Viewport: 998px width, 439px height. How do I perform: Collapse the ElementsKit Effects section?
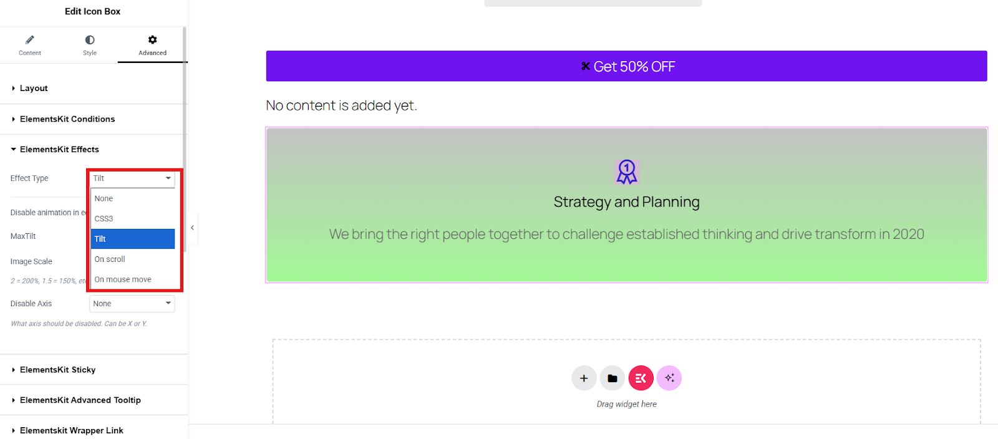pyautogui.click(x=59, y=150)
